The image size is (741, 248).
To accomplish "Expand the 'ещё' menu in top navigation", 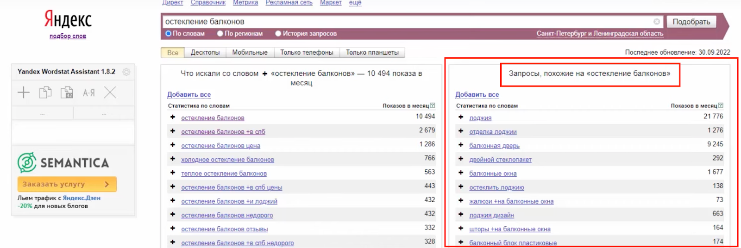I will (355, 3).
